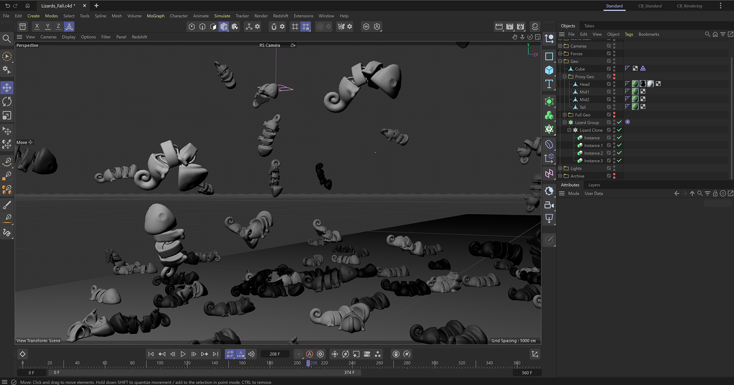Select the Move tool in the left toolbar
The height and width of the screenshot is (385, 734).
click(7, 88)
